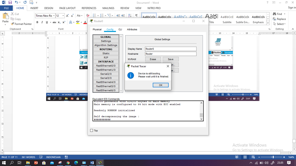Switch to Print Layout view

coord(245,157)
